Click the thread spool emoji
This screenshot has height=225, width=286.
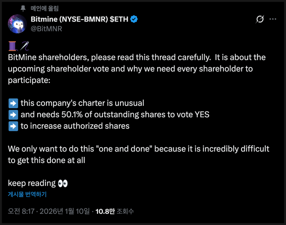(x=13, y=46)
